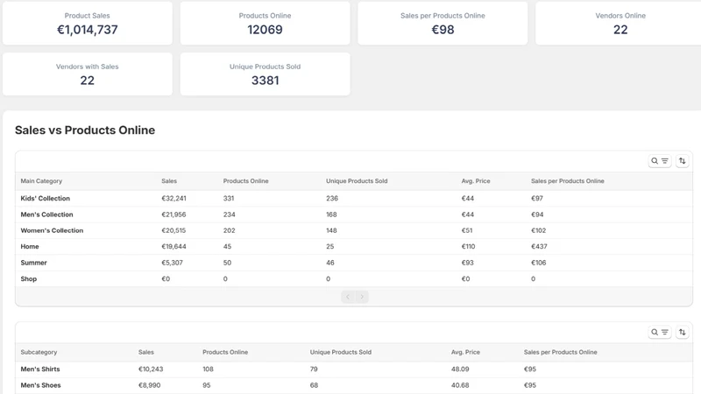Click the Sales per Products Online €98 card
This screenshot has height=394, width=701.
click(443, 24)
